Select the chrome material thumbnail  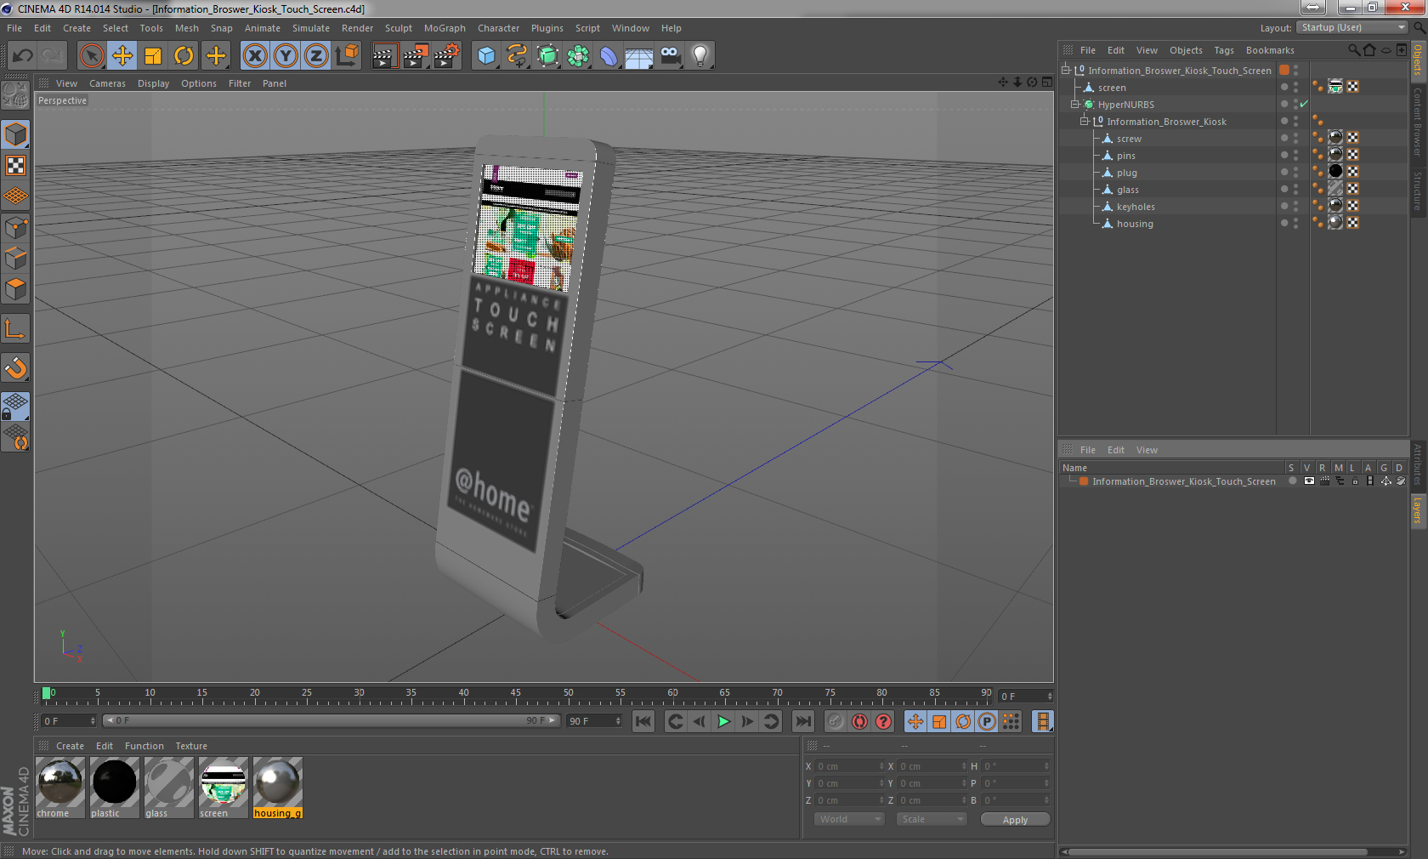pyautogui.click(x=60, y=783)
